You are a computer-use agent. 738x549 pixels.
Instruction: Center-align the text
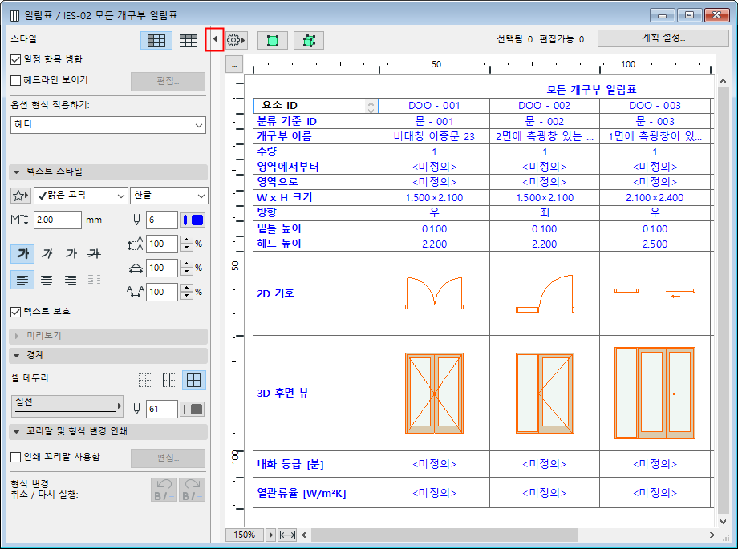coord(47,280)
